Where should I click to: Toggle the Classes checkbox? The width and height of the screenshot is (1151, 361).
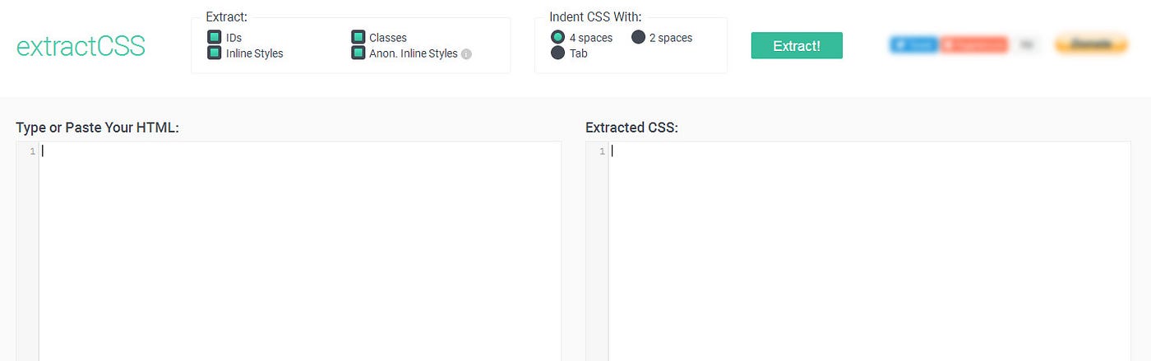point(358,38)
